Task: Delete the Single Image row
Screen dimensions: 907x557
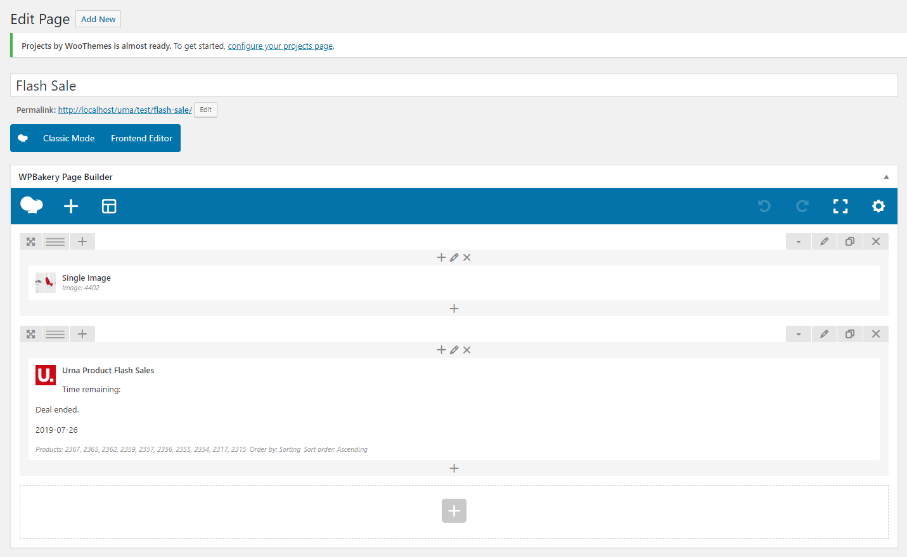Action: pos(876,241)
